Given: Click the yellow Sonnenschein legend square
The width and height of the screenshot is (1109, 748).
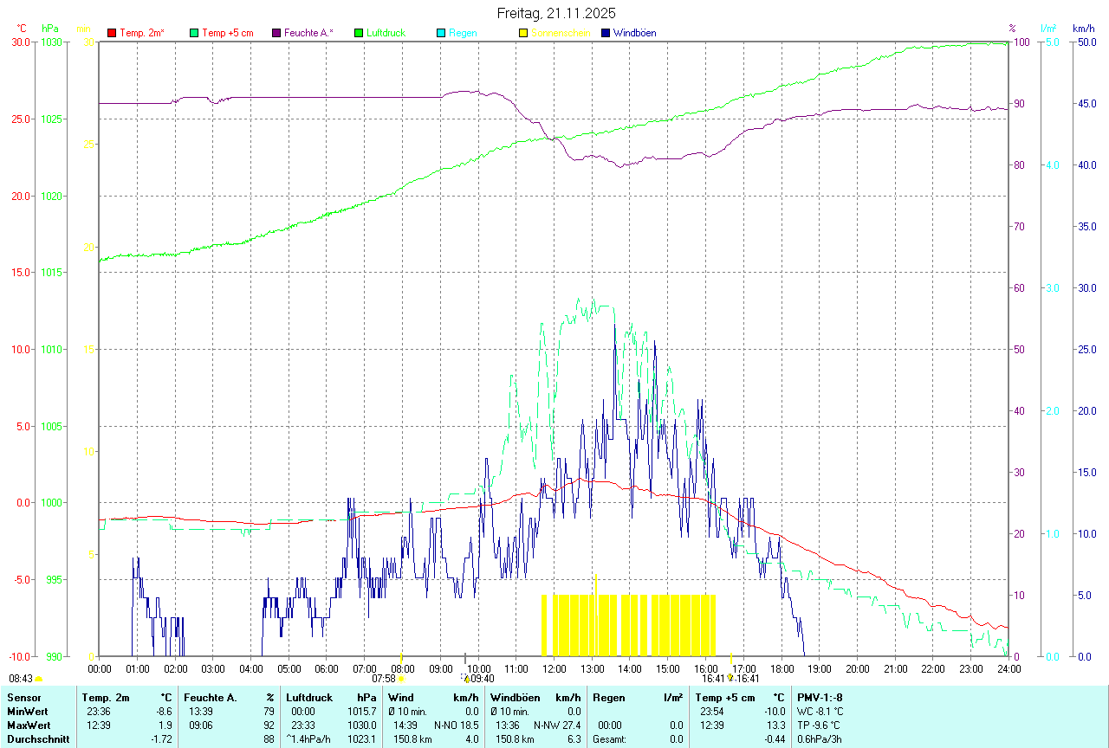Looking at the screenshot, I should (x=523, y=33).
